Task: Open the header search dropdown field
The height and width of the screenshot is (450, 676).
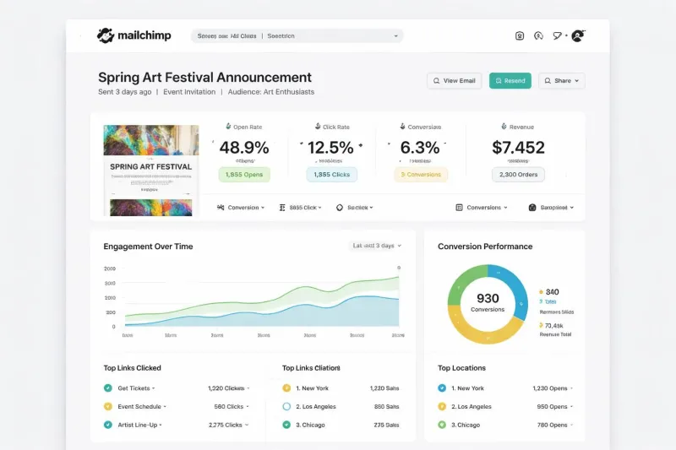Action: (297, 35)
